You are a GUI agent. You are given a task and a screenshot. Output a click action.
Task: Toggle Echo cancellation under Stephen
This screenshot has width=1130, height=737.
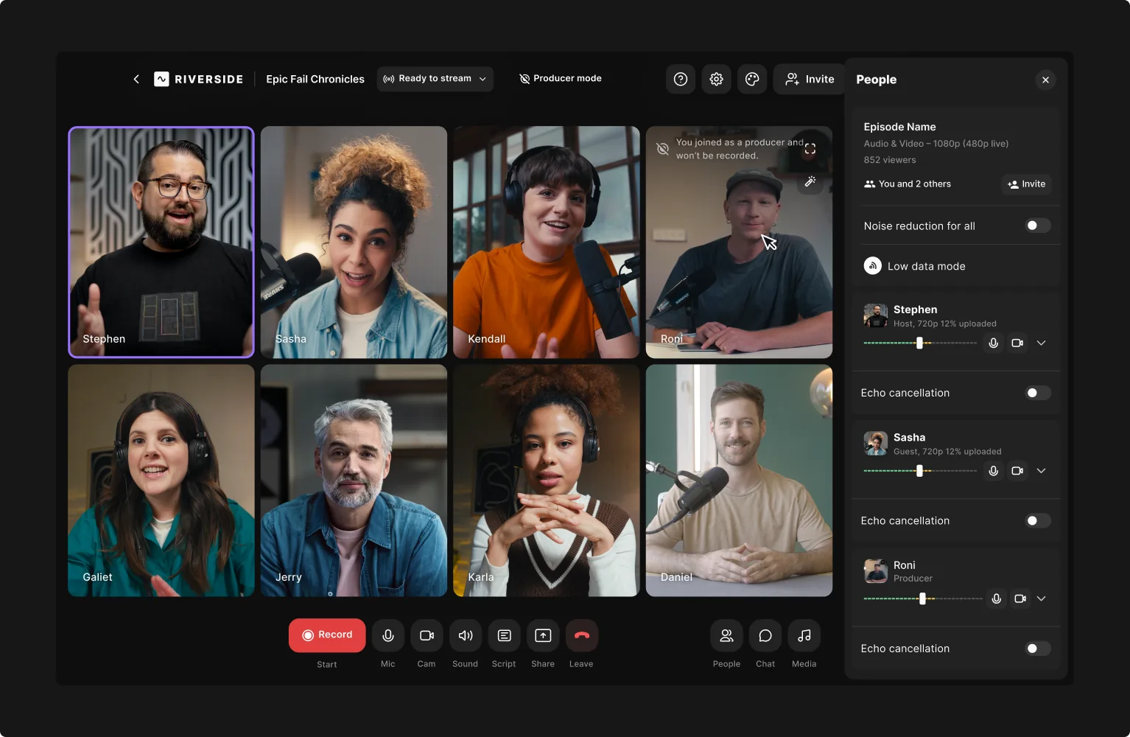click(1038, 393)
